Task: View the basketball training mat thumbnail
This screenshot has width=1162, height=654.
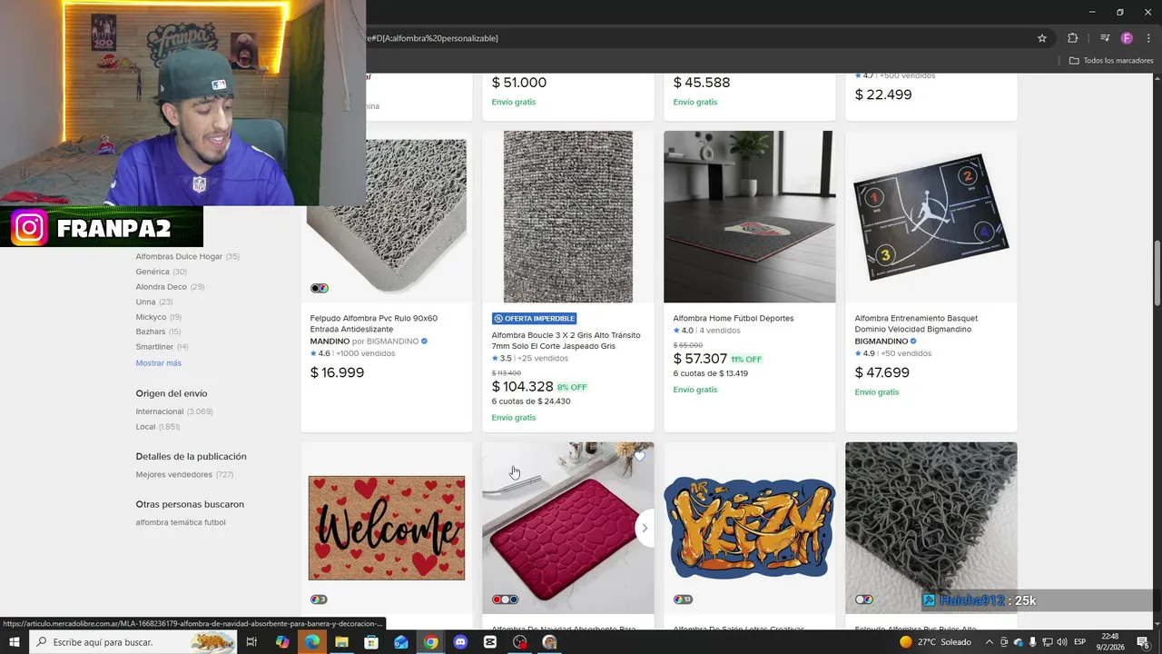Action: click(931, 217)
